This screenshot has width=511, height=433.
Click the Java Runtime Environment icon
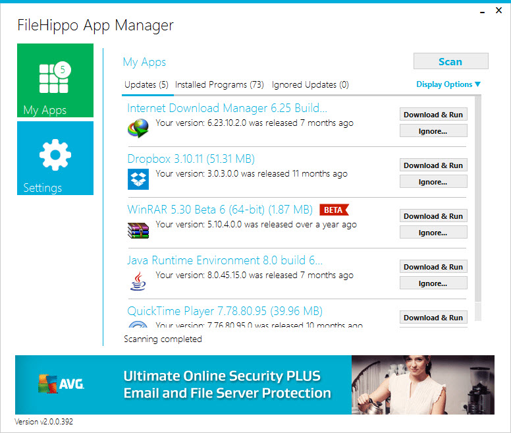coord(138,281)
